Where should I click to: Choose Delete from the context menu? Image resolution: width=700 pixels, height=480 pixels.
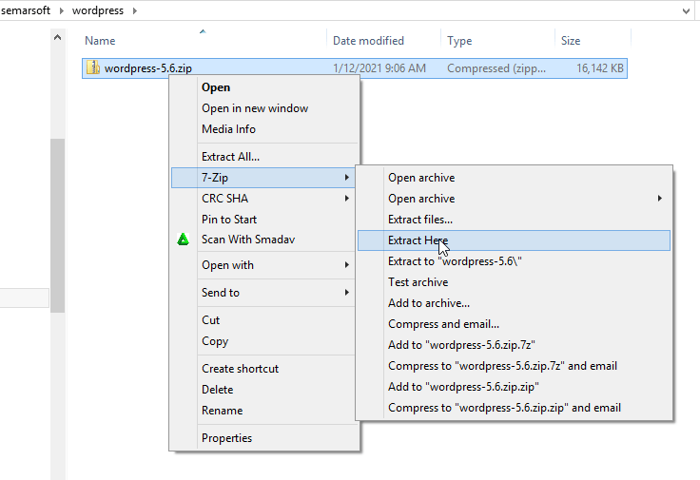264,390
